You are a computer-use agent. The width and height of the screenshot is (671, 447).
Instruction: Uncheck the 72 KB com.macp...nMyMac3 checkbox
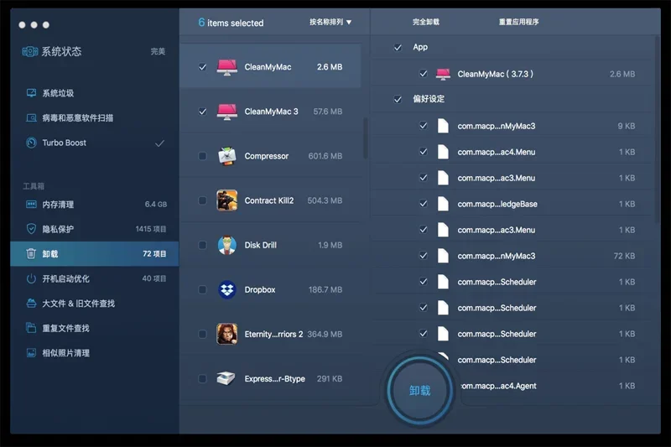click(x=424, y=255)
